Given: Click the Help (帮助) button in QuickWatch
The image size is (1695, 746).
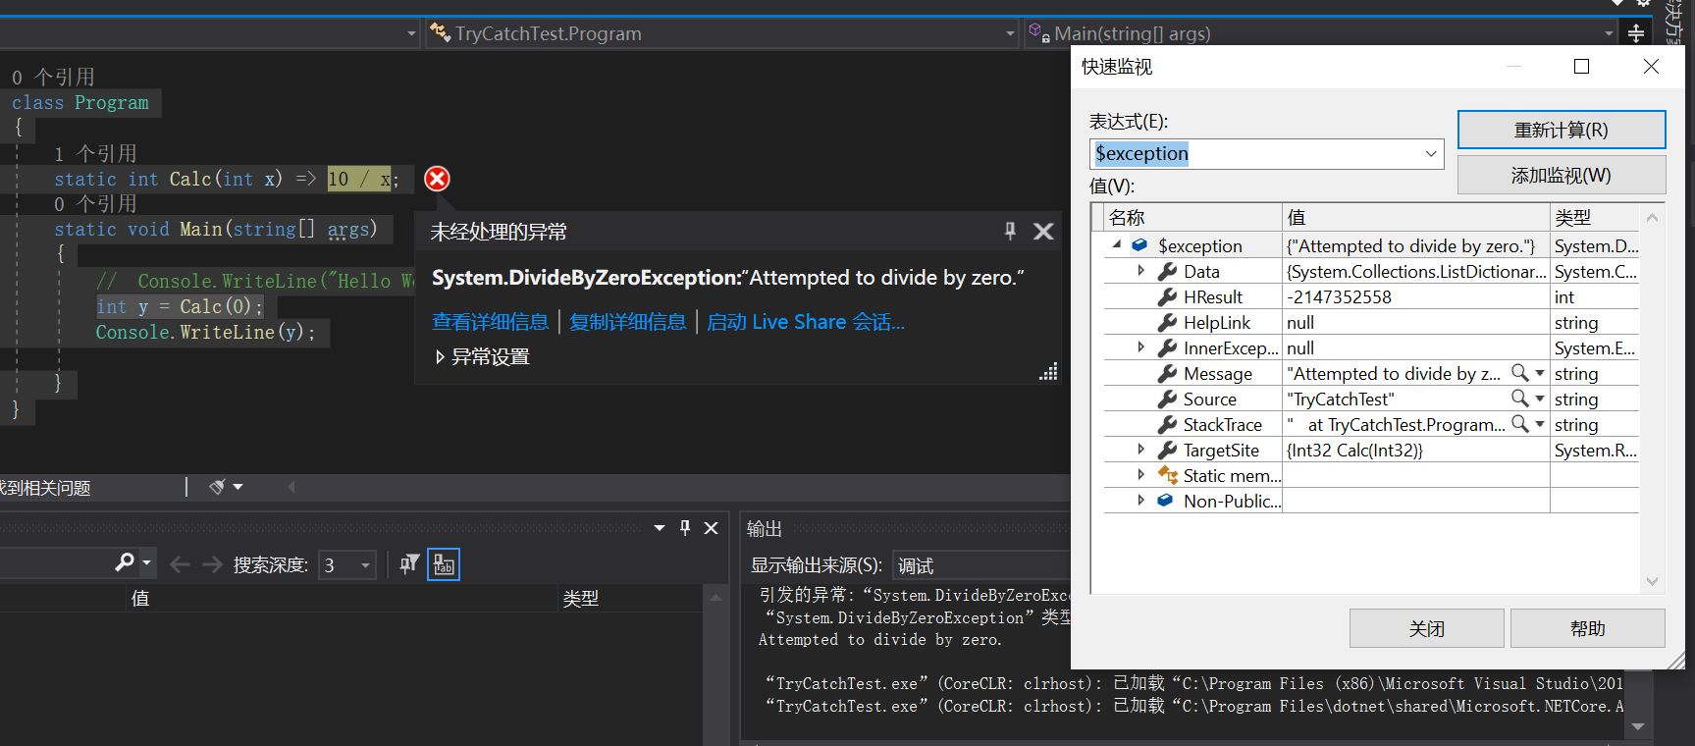Looking at the screenshot, I should (1587, 628).
